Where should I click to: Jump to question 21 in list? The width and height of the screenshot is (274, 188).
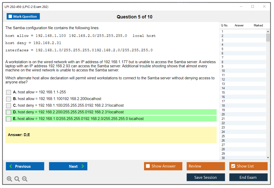coord(223,119)
